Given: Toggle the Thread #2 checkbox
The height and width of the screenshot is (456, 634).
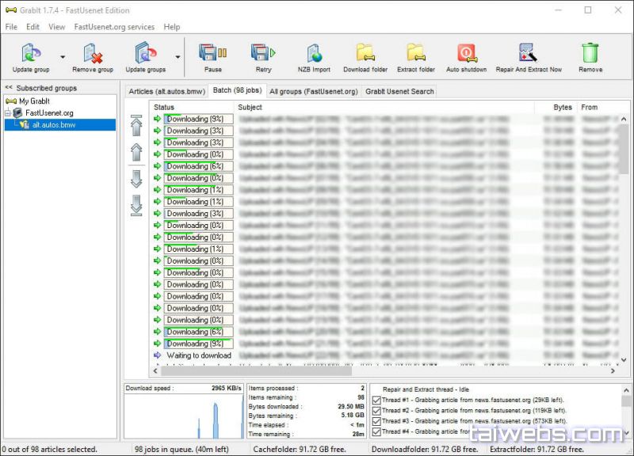Looking at the screenshot, I should tap(376, 411).
